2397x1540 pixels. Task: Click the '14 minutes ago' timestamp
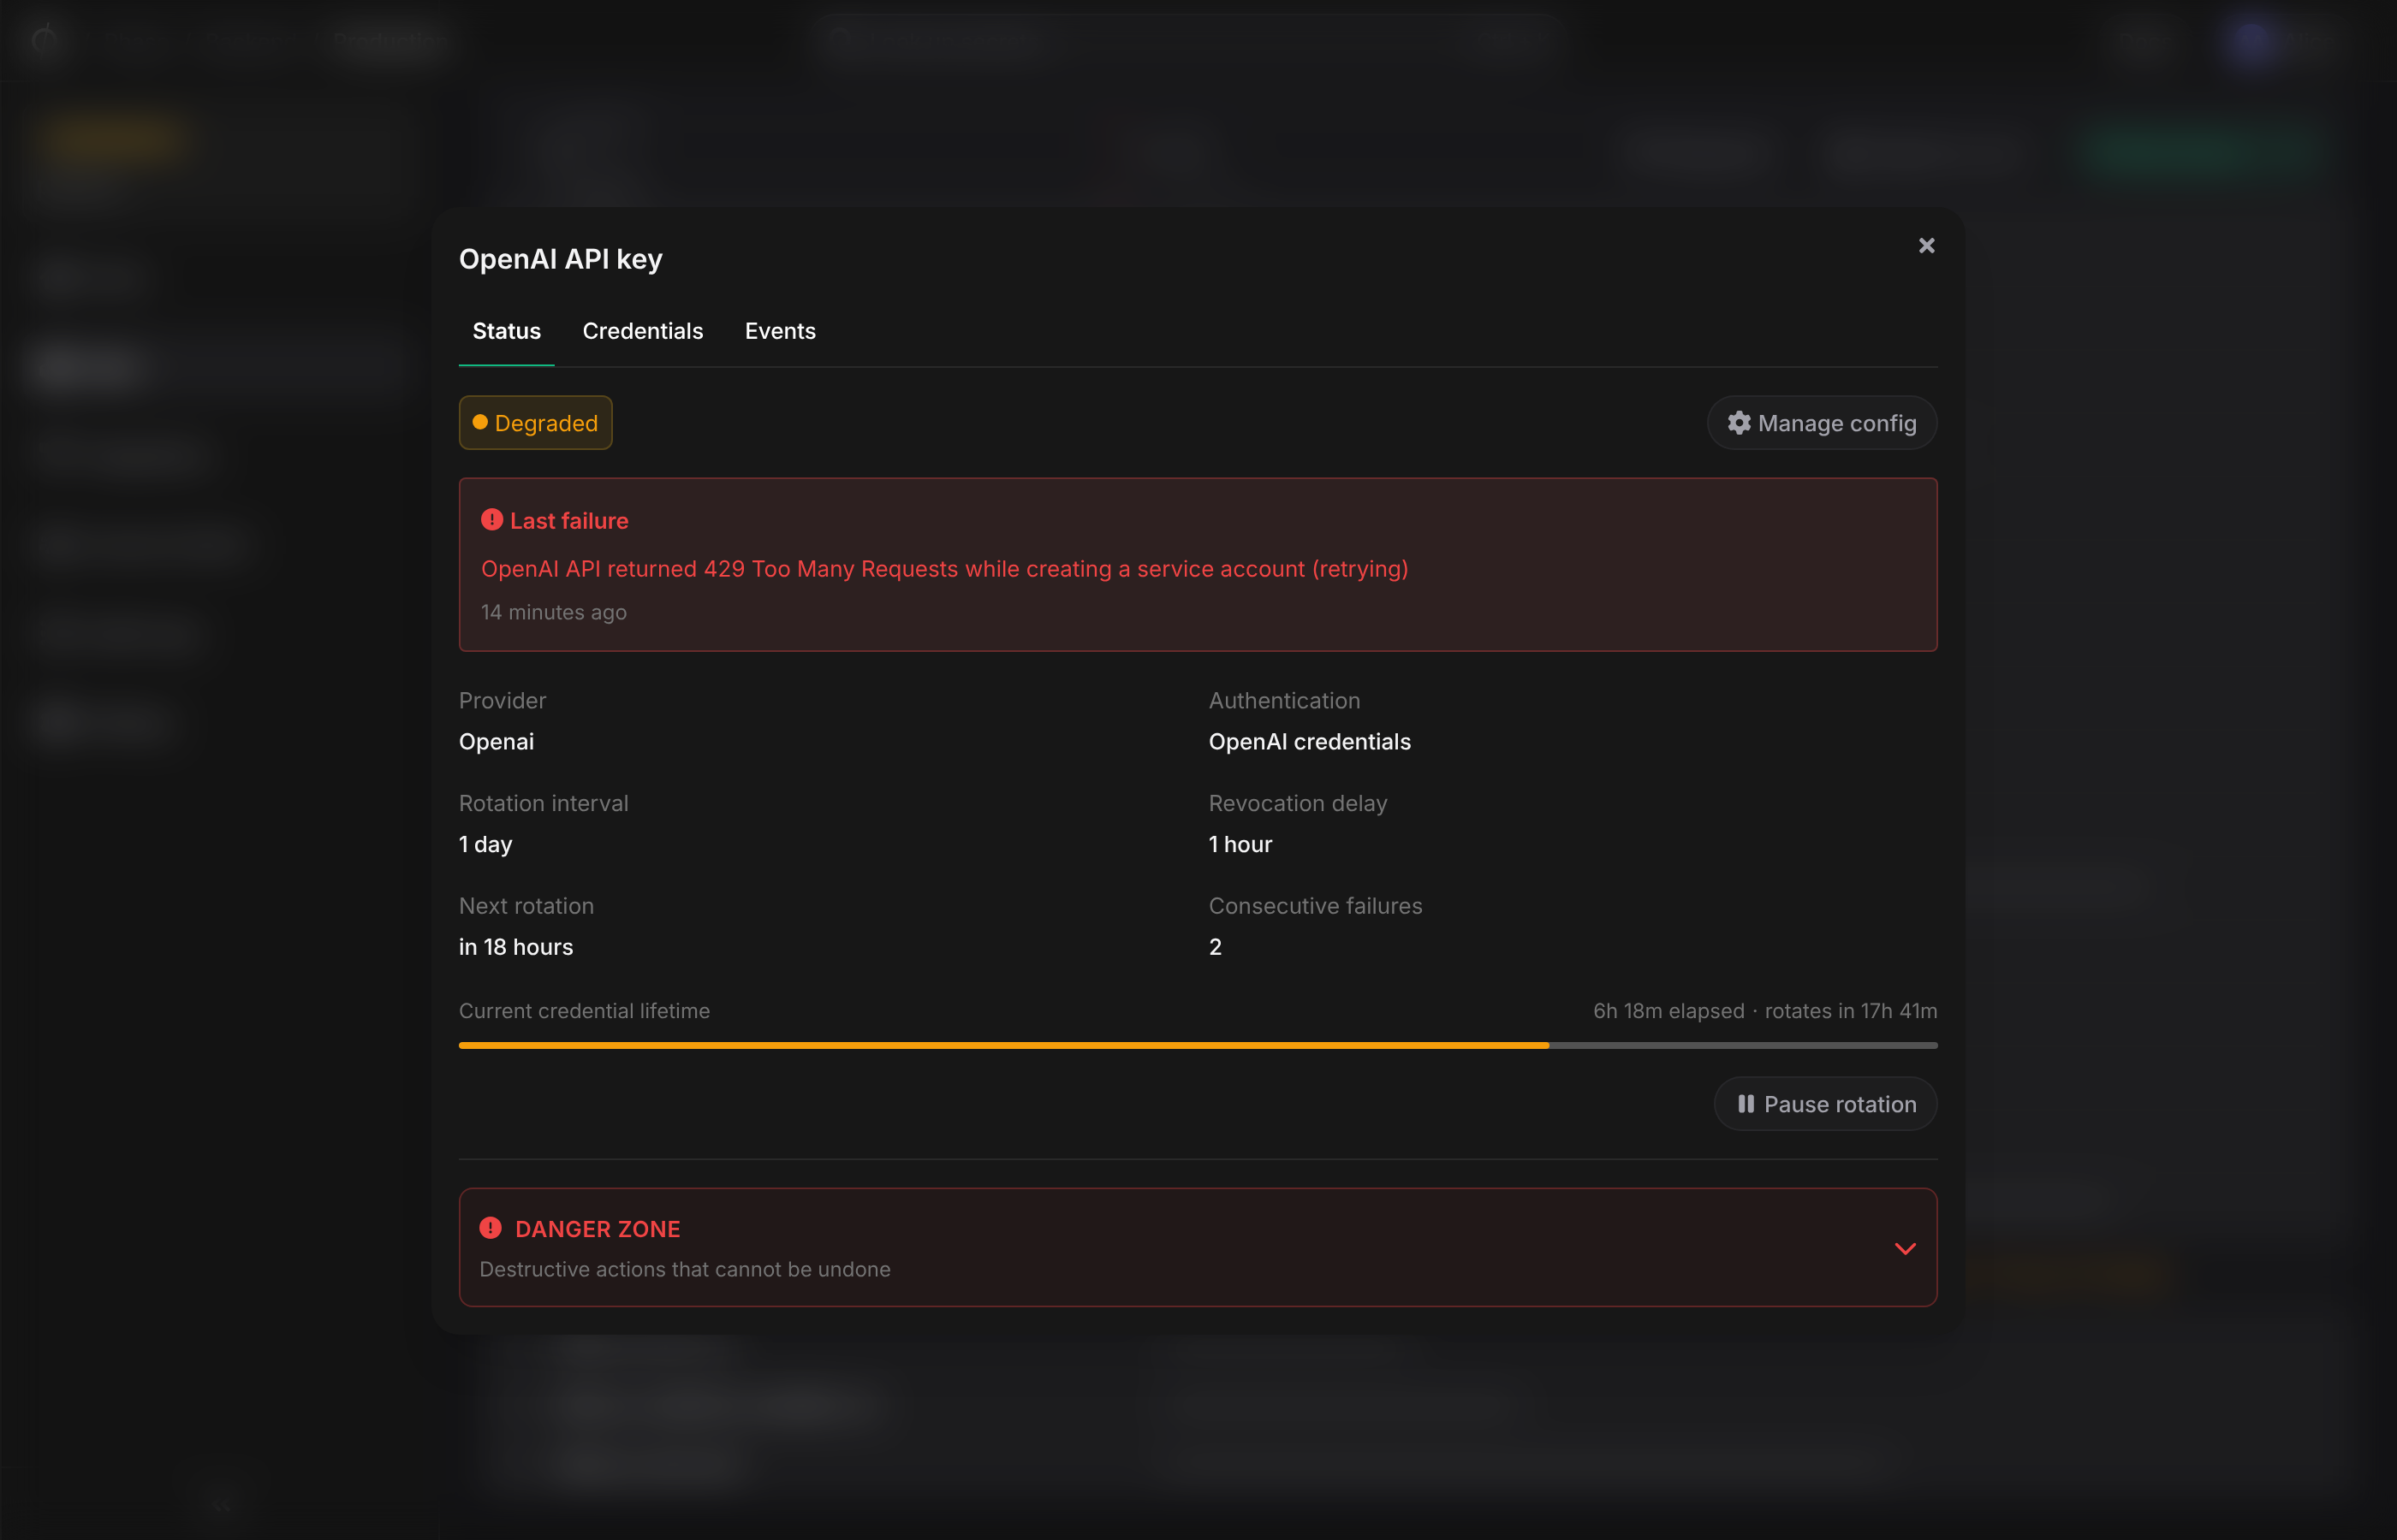click(553, 612)
